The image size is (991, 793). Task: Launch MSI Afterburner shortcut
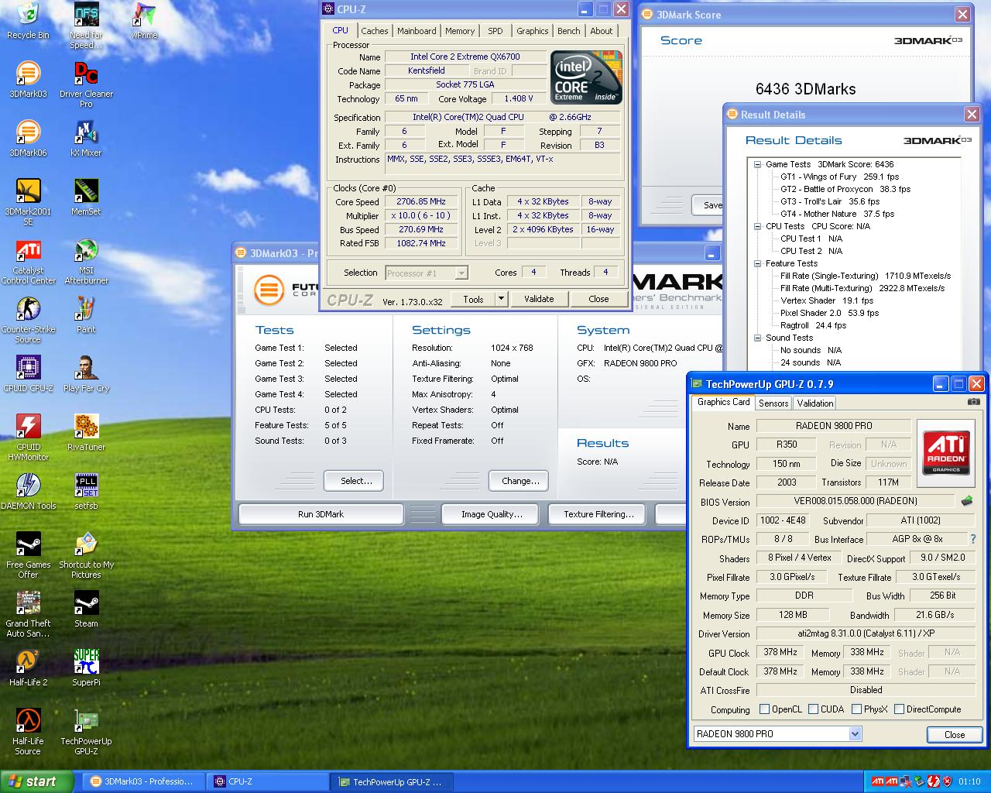click(86, 262)
